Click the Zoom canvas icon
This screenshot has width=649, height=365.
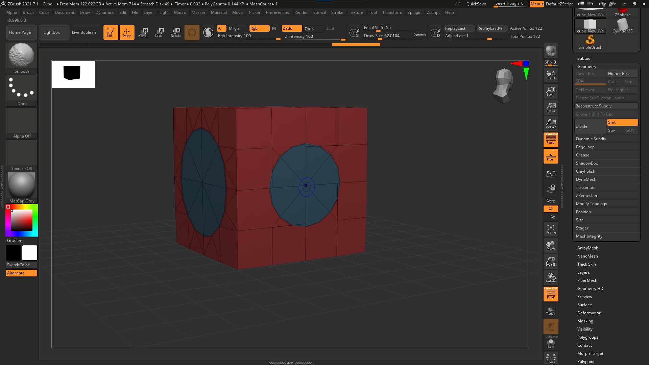coord(551,91)
